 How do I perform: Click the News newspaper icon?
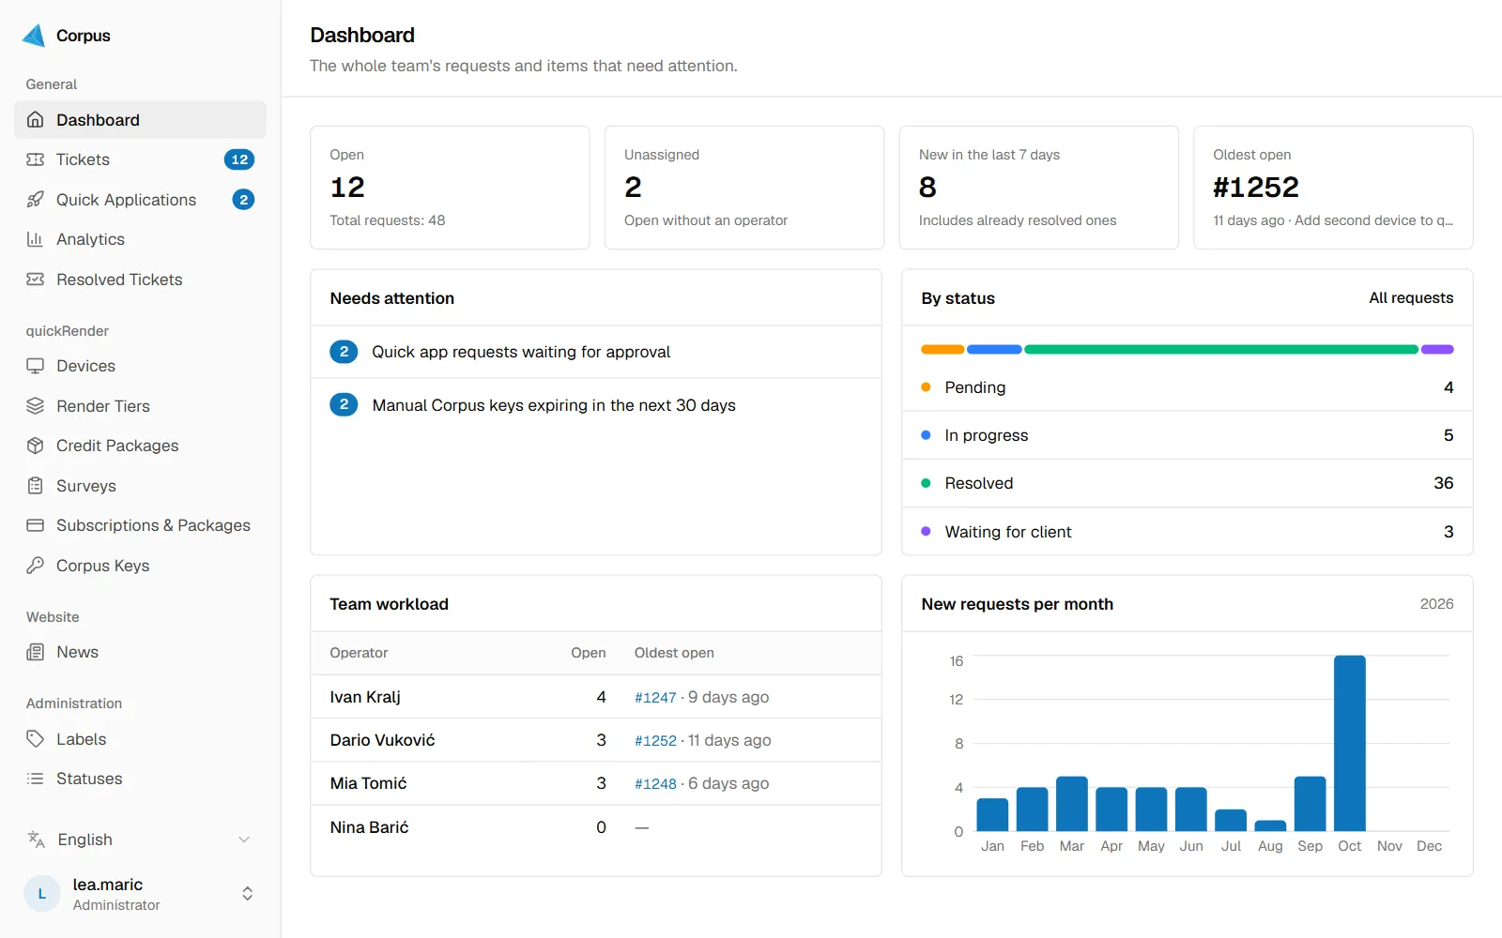(x=36, y=652)
